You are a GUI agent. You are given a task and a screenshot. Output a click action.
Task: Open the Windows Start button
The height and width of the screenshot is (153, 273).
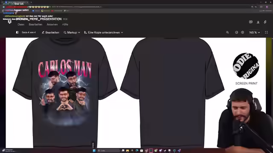point(94,150)
